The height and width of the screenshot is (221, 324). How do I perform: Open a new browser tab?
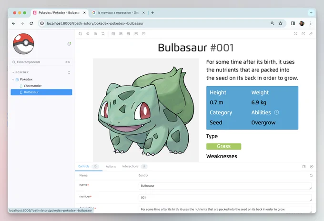(152, 12)
